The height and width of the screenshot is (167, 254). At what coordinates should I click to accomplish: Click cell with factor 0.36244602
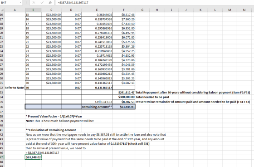(97, 15)
